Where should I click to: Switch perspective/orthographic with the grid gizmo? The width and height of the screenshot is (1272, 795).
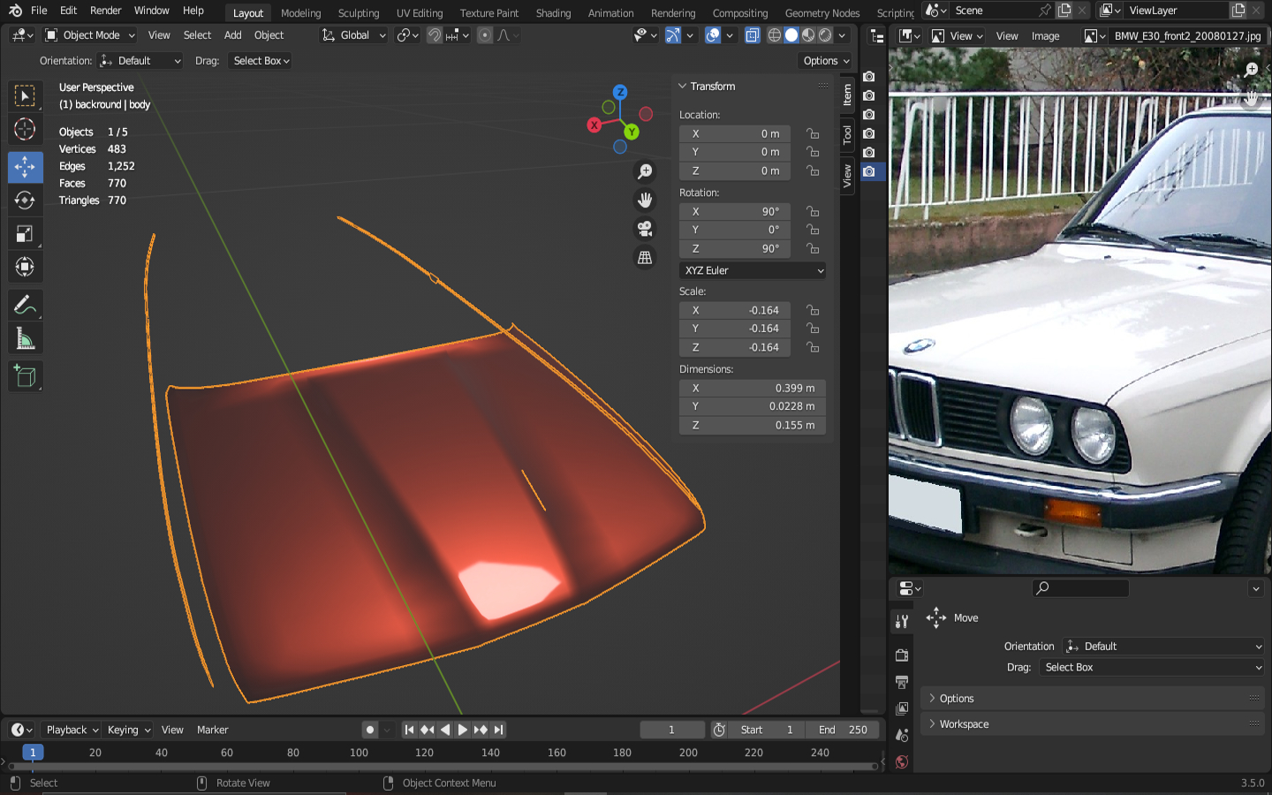(645, 258)
